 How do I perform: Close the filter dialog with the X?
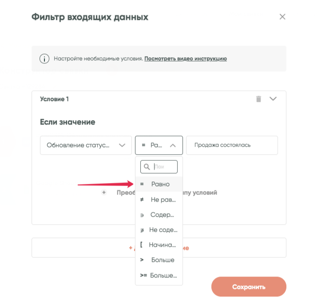(x=282, y=17)
